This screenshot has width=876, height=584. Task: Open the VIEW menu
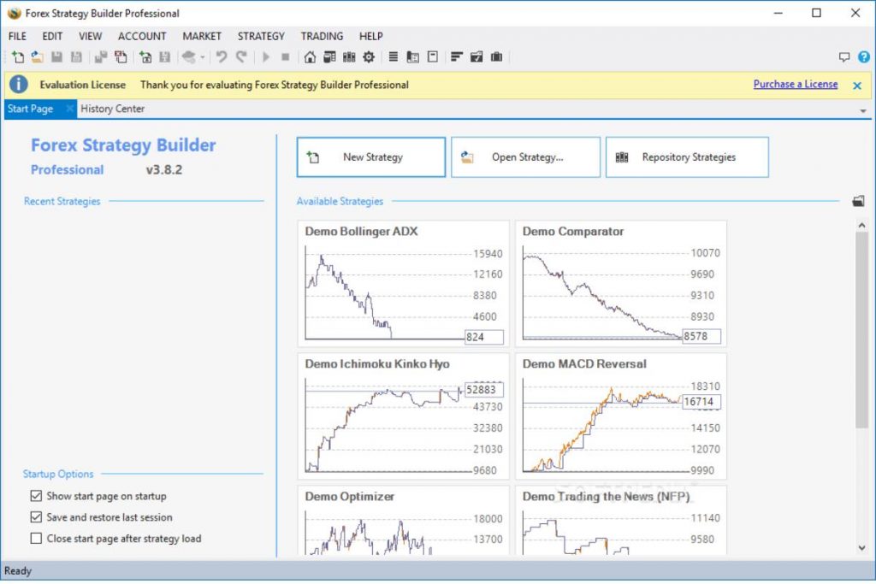[90, 36]
